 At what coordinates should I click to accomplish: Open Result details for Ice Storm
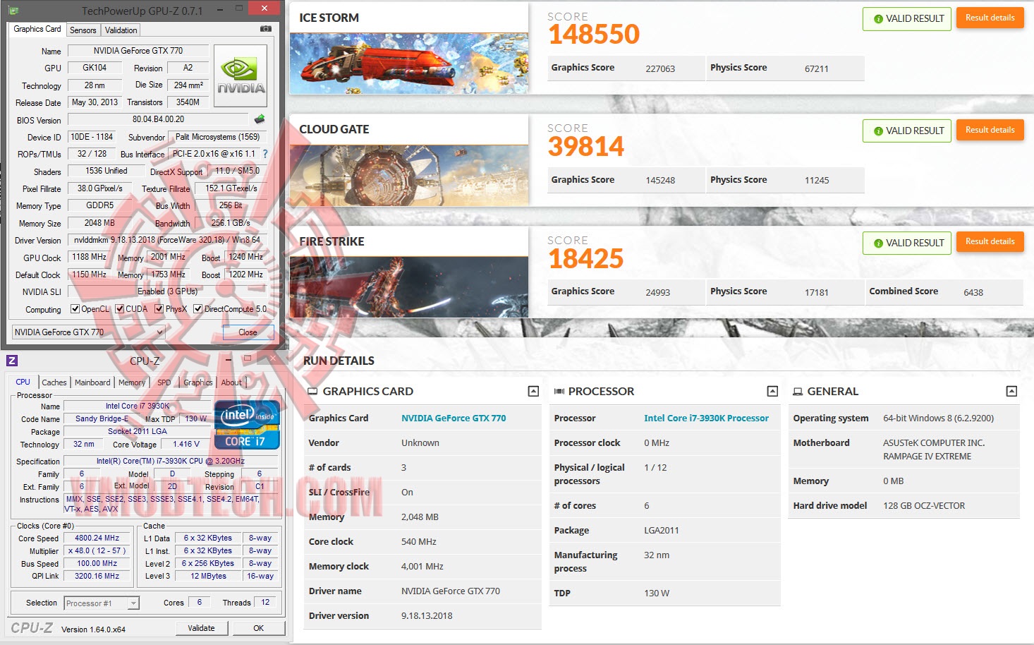[x=990, y=18]
